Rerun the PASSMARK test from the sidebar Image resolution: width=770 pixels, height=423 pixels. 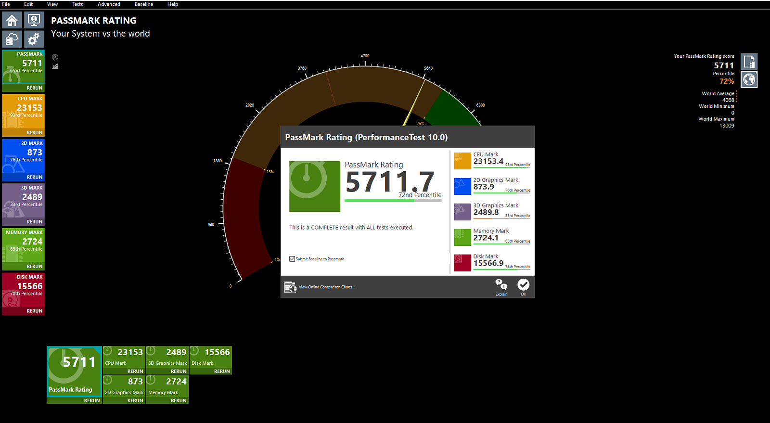(x=35, y=88)
